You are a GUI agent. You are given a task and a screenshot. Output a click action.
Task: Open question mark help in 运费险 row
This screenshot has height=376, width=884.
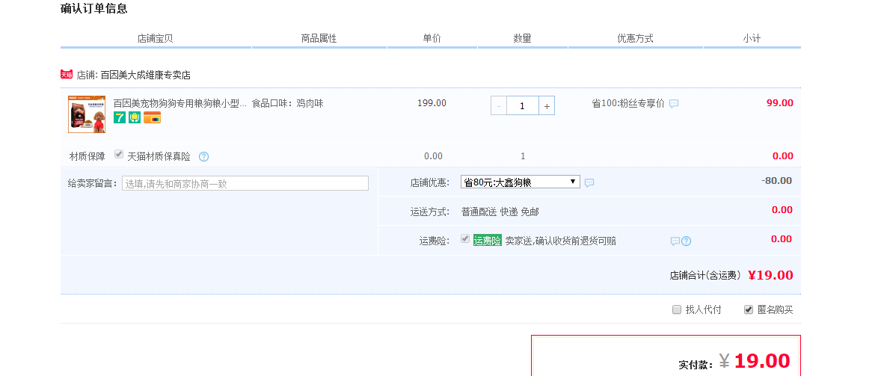click(686, 241)
